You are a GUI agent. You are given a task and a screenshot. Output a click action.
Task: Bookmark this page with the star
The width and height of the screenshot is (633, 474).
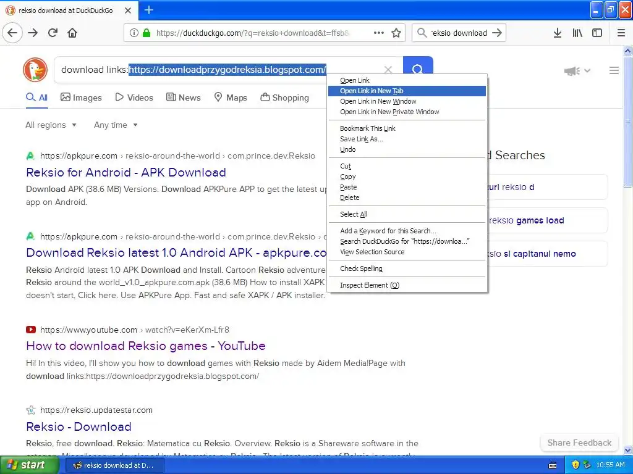click(x=396, y=33)
